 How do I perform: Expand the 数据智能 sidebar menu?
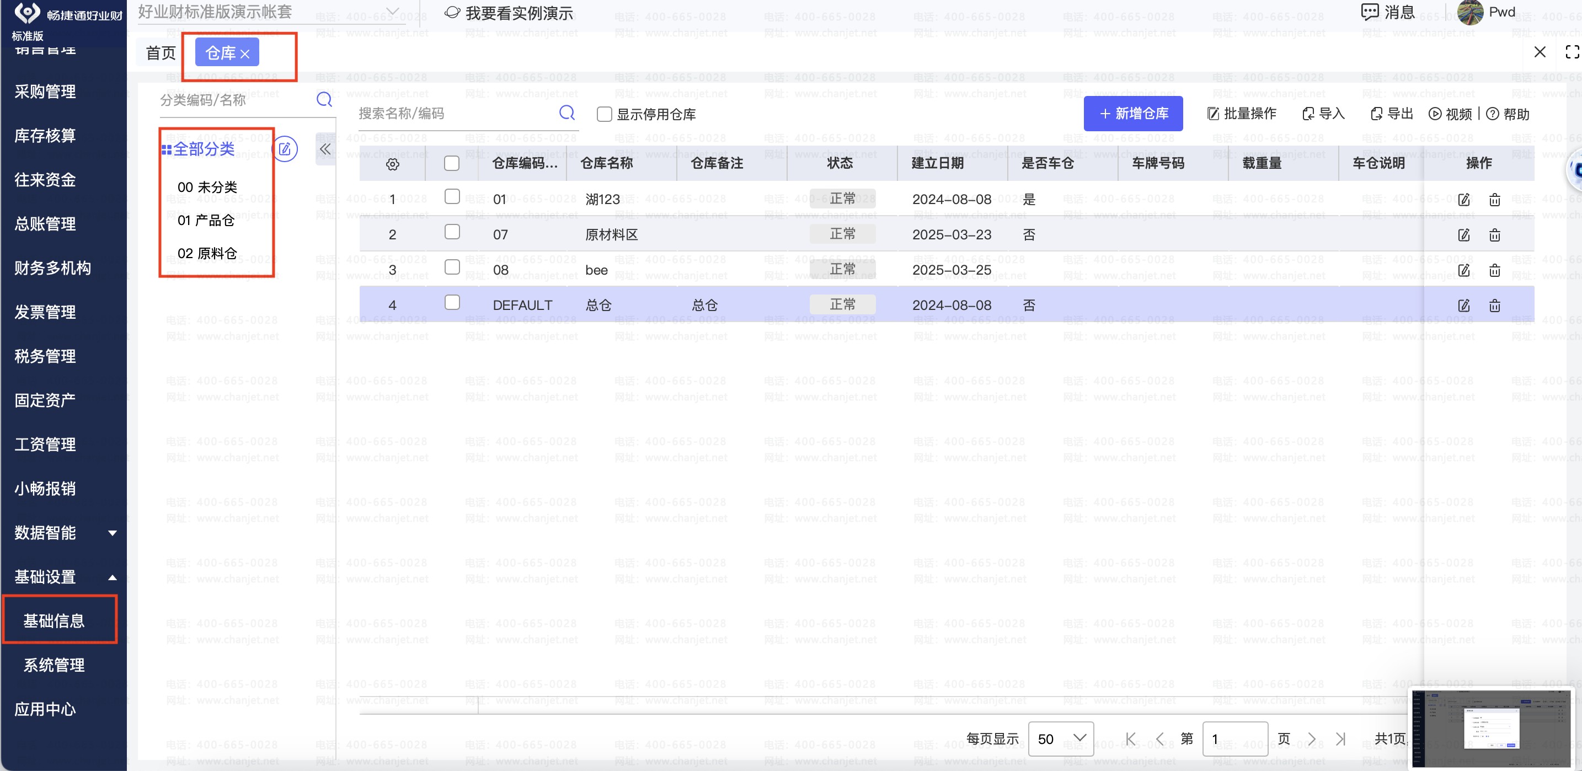[64, 532]
